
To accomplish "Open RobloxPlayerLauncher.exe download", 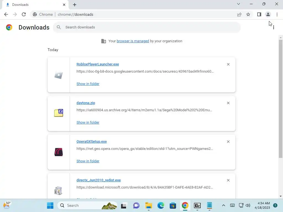I will pos(98,64).
